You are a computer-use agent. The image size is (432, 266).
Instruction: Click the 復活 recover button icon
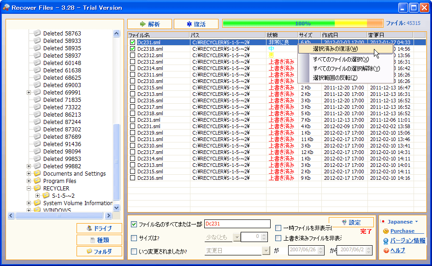(x=189, y=24)
